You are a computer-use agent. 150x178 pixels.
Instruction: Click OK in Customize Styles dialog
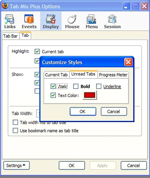83,111
